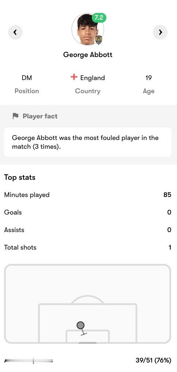The height and width of the screenshot is (372, 177).
Task: Open George Abbott's profile photo
Action: pyautogui.click(x=88, y=29)
